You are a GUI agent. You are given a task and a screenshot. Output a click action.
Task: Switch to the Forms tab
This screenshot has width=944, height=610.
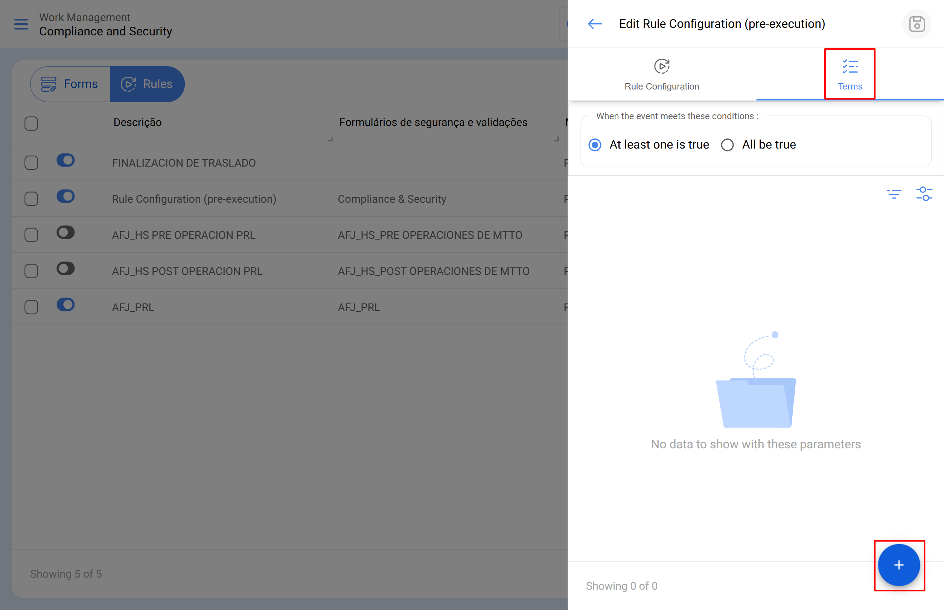click(70, 84)
